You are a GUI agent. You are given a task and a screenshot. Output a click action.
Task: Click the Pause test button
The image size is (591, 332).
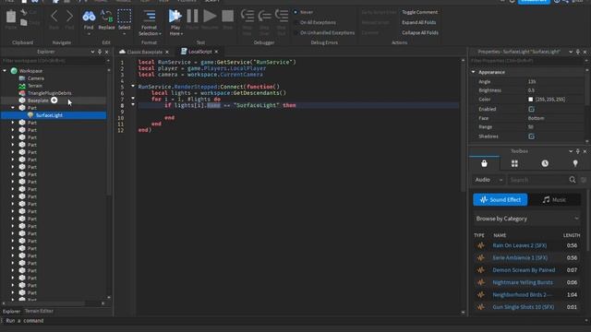[192, 16]
